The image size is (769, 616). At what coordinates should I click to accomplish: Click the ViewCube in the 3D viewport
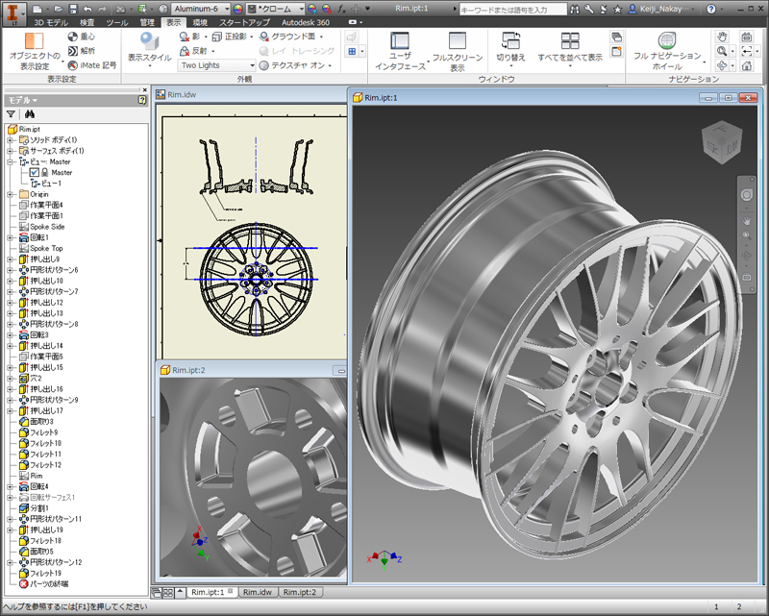(x=720, y=141)
